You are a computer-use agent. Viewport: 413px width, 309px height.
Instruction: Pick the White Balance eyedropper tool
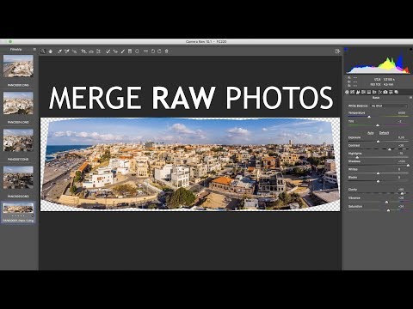click(59, 51)
